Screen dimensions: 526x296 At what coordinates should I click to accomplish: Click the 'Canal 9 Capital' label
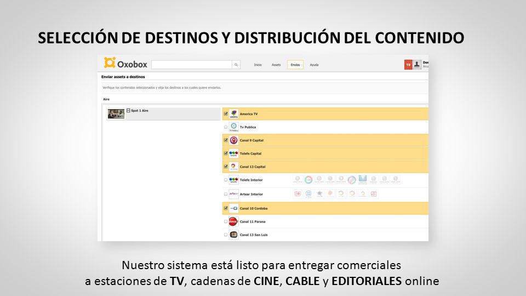(251, 140)
